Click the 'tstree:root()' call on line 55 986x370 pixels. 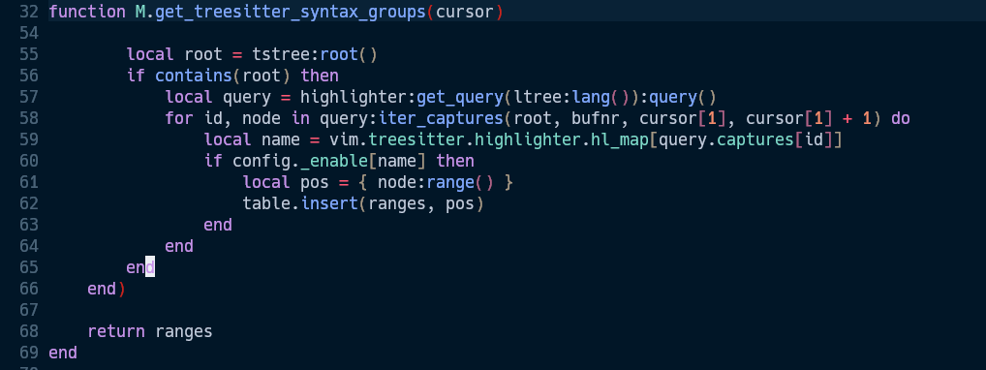point(315,55)
